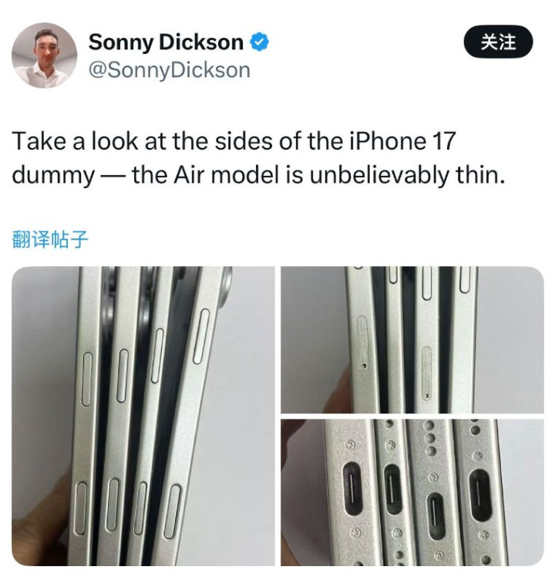Click the word "unbelievably" in the post
This screenshot has height=580, width=555.
[378, 175]
